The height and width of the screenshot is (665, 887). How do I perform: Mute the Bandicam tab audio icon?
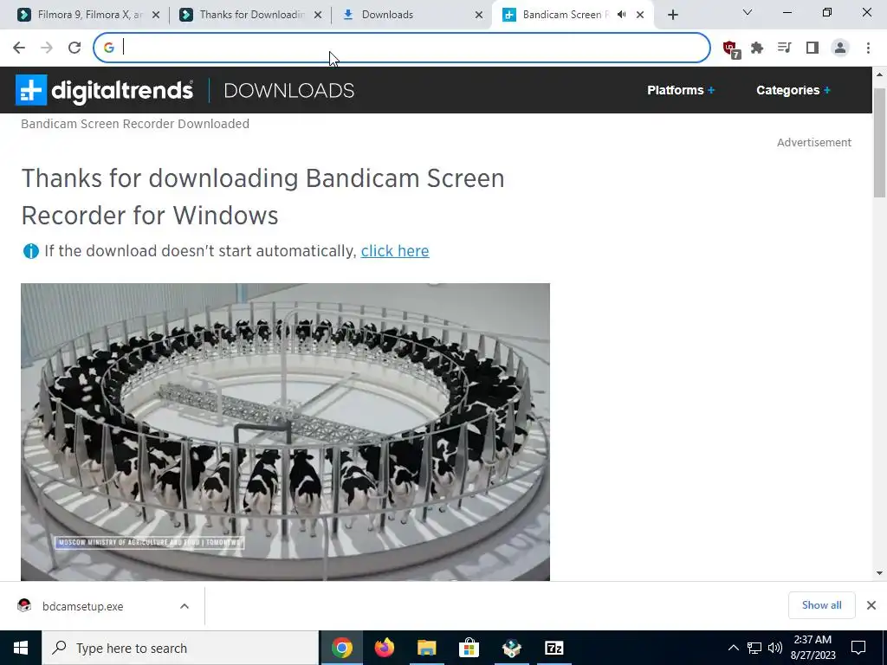click(622, 15)
